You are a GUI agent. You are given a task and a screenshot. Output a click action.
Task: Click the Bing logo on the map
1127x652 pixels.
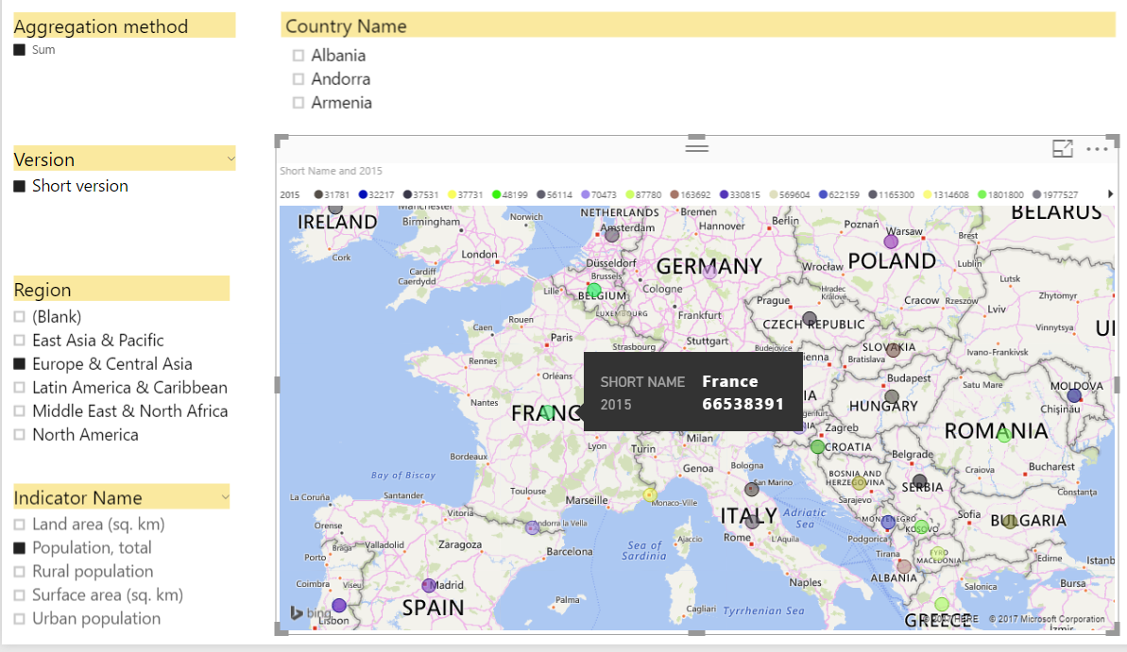point(311,613)
